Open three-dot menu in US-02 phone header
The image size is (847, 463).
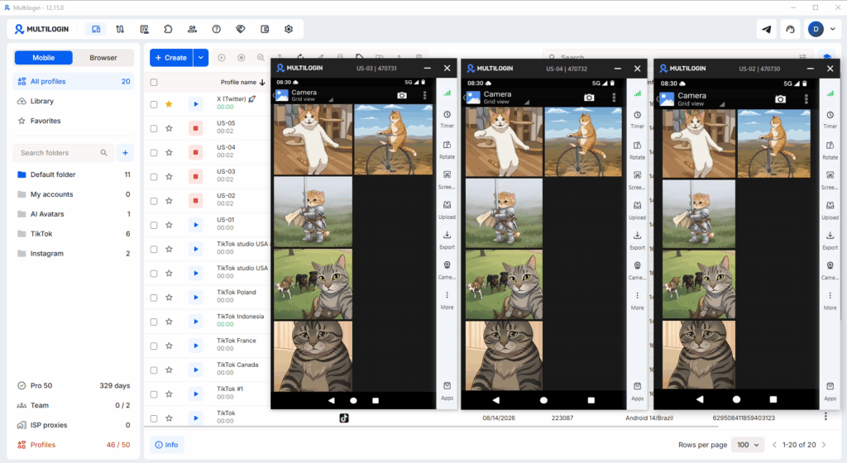click(x=806, y=98)
